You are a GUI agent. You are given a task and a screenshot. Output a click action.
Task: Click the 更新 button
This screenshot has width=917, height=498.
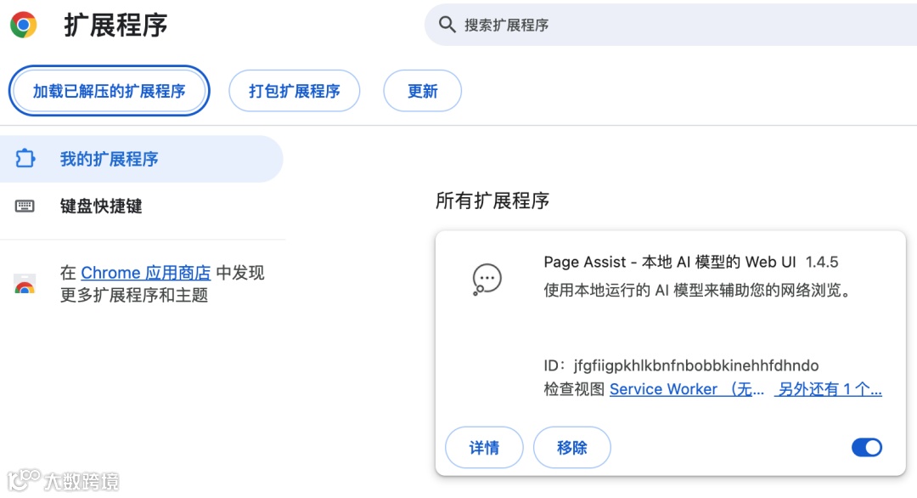(422, 91)
